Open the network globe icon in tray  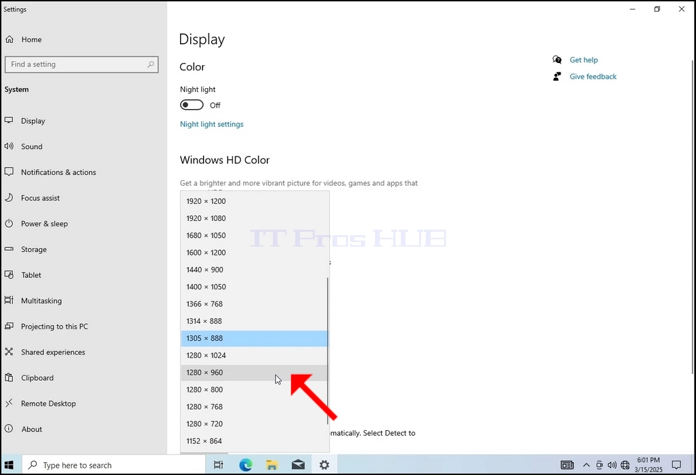(625, 466)
